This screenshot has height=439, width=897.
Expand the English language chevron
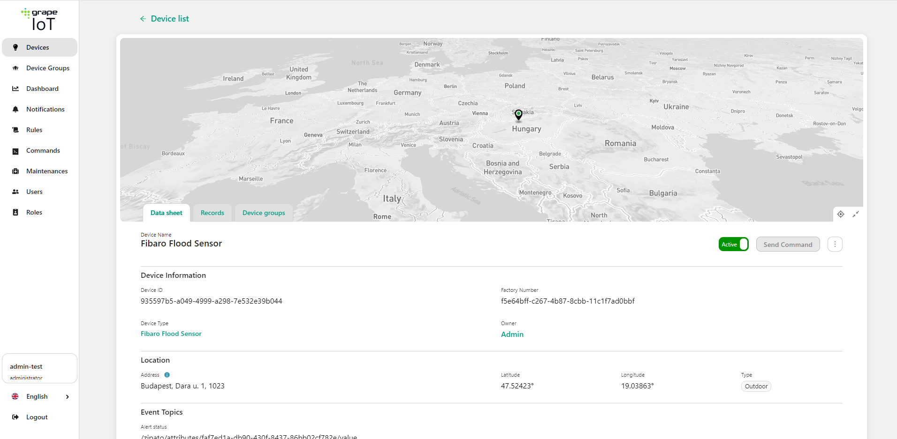[x=68, y=396]
